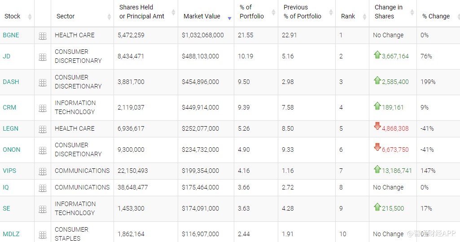Screen dimensions: 460x242
Task: Open the grid icon beside LEGN
Action: click(x=43, y=129)
